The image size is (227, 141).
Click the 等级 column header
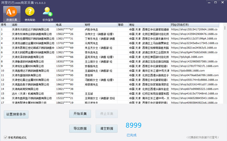pyautogui.click(x=123, y=25)
